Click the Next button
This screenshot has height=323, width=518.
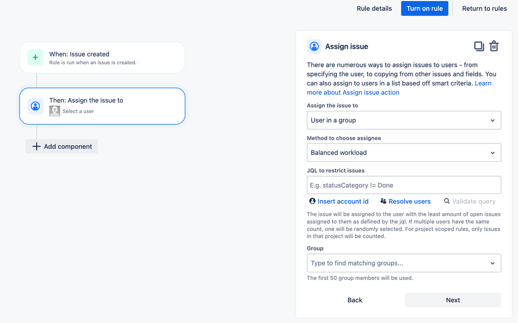click(453, 300)
